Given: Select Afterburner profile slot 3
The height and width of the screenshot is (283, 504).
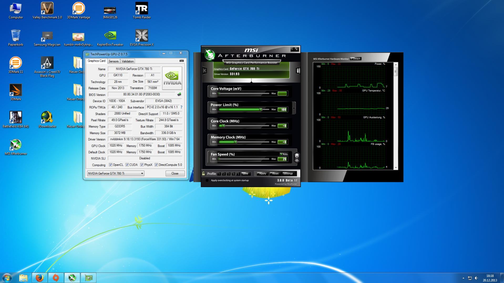Looking at the screenshot, I should click(229, 174).
